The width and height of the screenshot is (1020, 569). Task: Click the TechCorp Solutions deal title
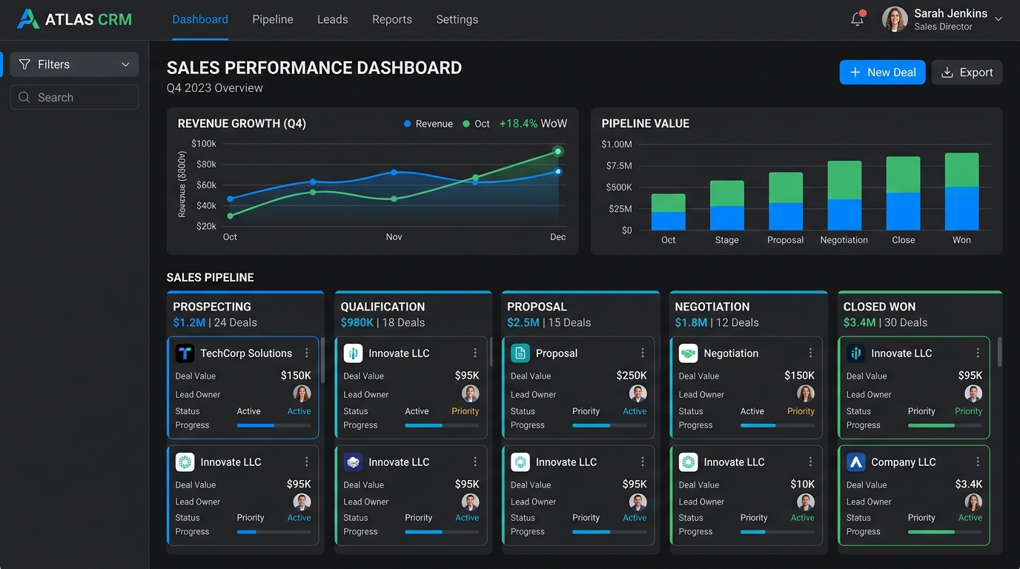(x=246, y=353)
